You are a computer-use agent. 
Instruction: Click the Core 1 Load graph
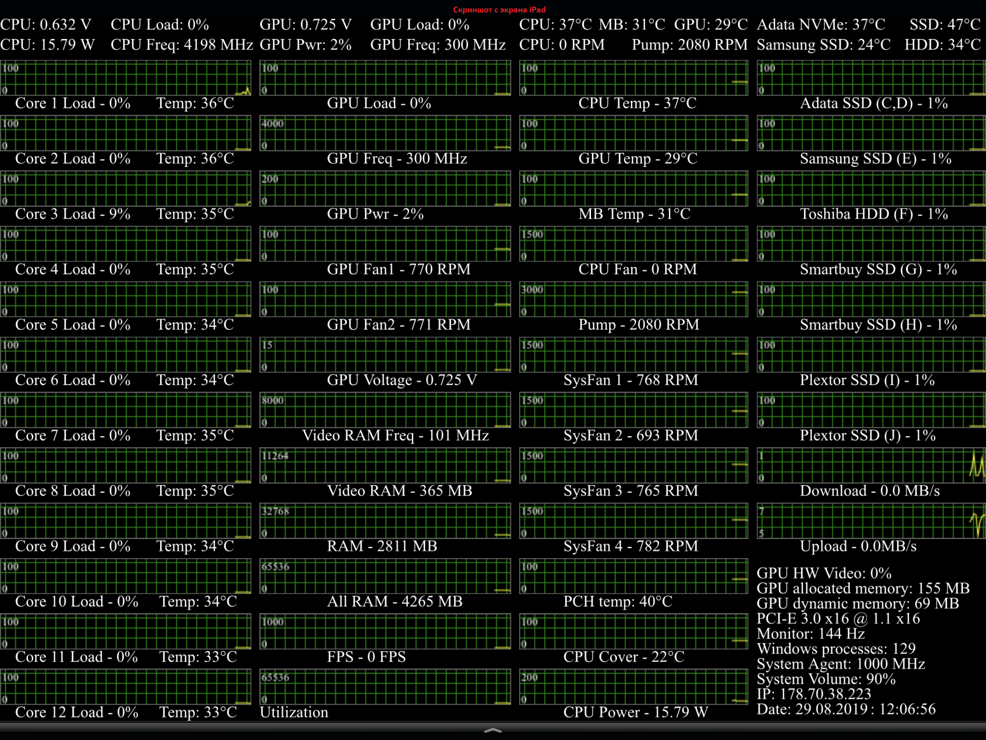point(125,79)
